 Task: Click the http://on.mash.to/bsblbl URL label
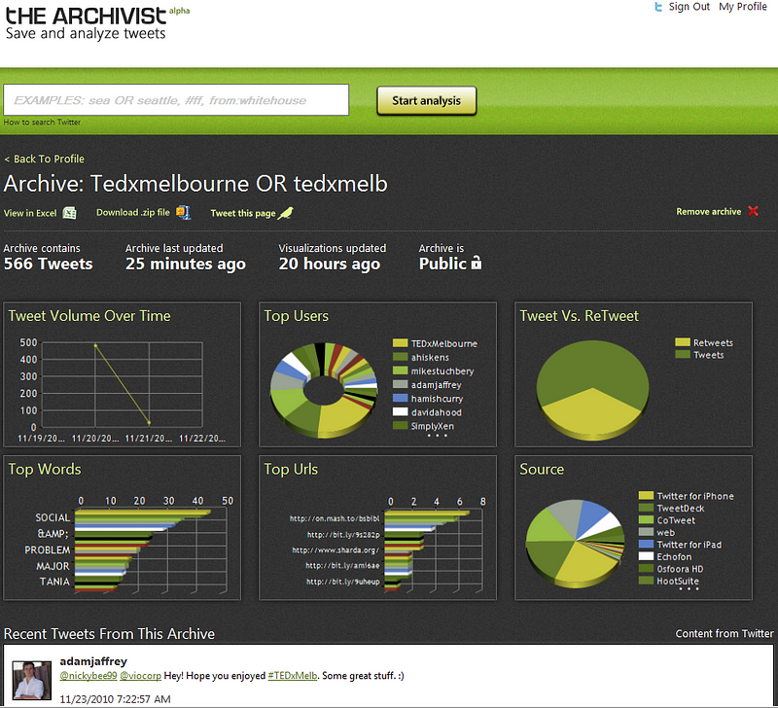pyautogui.click(x=335, y=518)
